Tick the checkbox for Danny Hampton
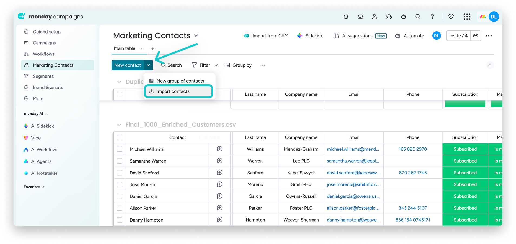This screenshot has width=516, height=244. click(120, 220)
